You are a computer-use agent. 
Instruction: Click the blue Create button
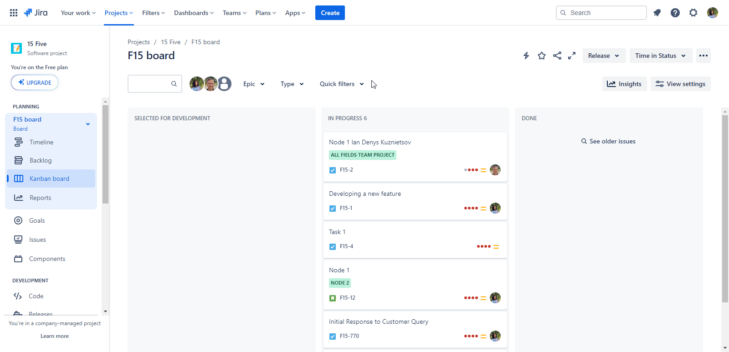click(330, 13)
